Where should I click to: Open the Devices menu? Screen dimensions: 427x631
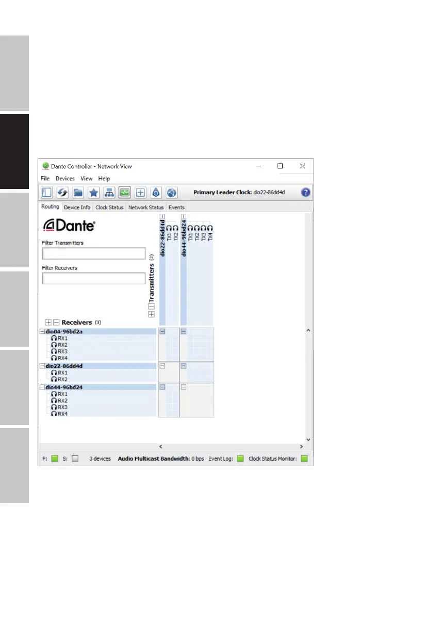(x=65, y=179)
